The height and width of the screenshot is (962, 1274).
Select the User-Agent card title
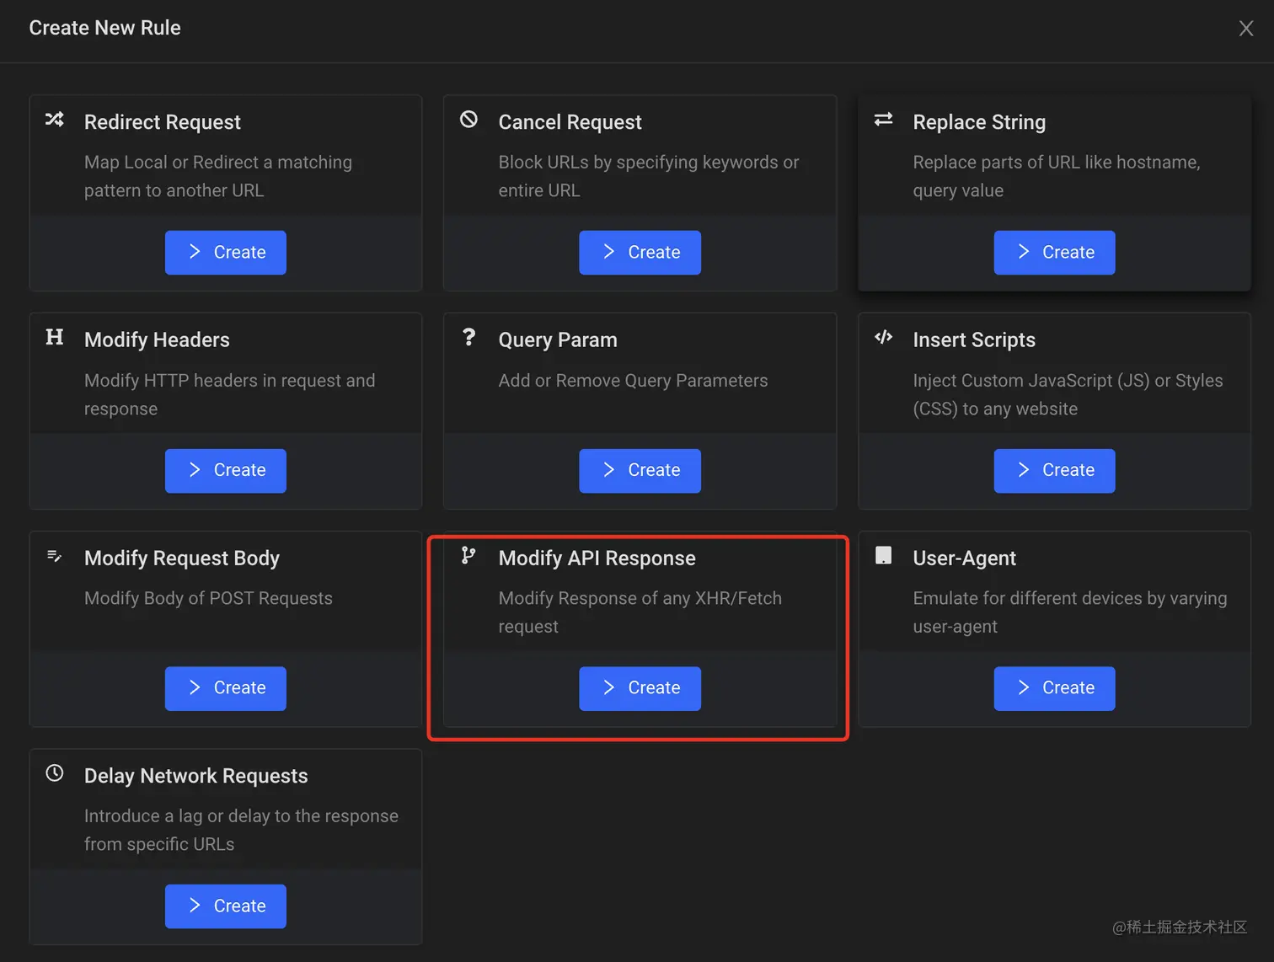click(964, 558)
